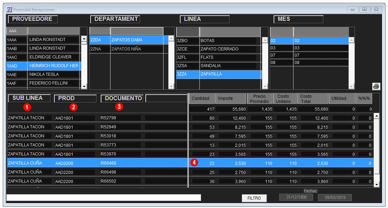Click the FILTRO button
388x208 pixels.
[x=254, y=198]
